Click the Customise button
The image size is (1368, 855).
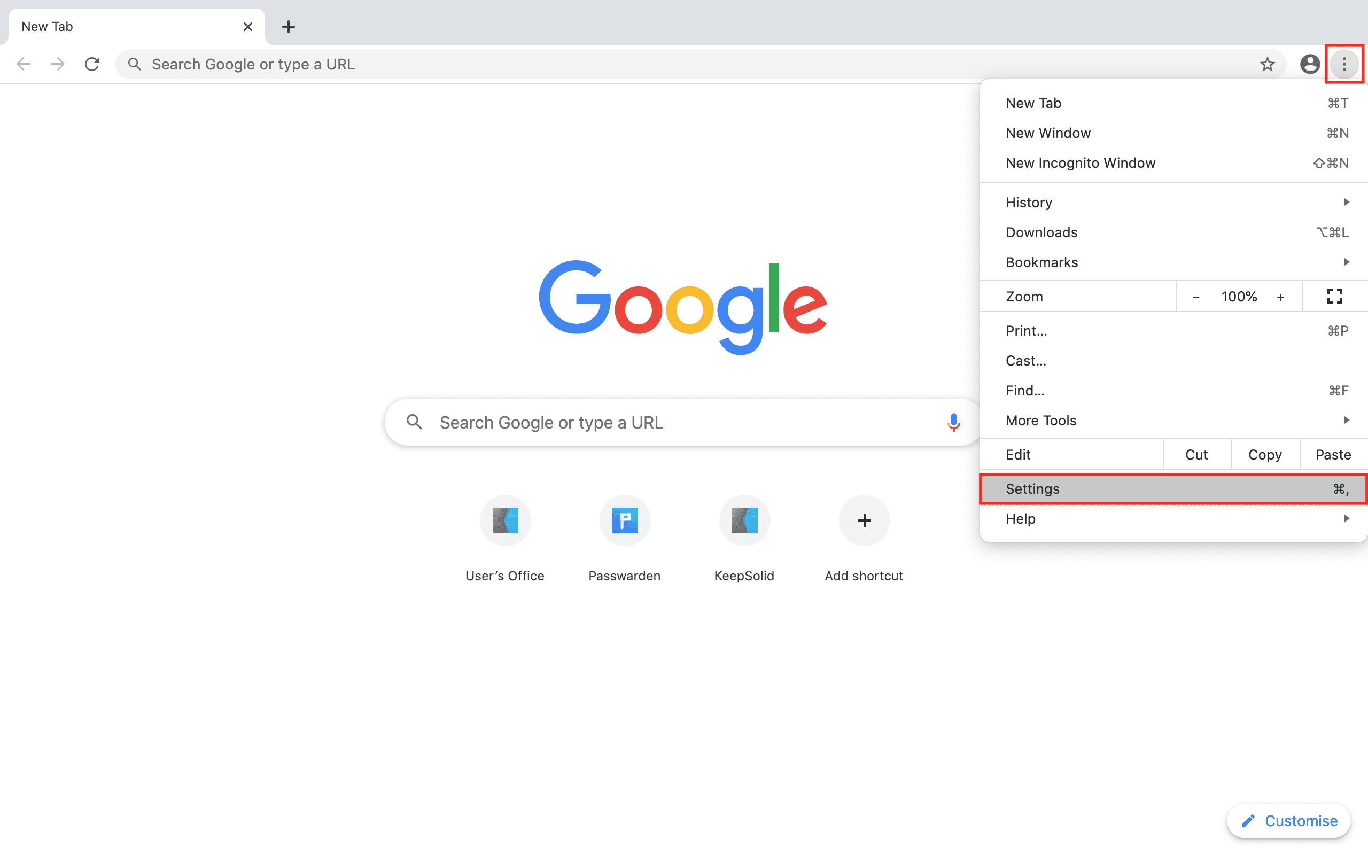point(1289,820)
